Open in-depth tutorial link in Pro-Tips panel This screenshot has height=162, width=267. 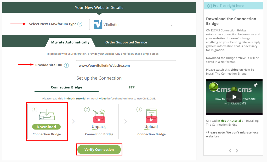[x=229, y=121]
